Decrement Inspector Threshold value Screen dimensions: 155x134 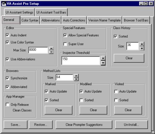pos(103,63)
